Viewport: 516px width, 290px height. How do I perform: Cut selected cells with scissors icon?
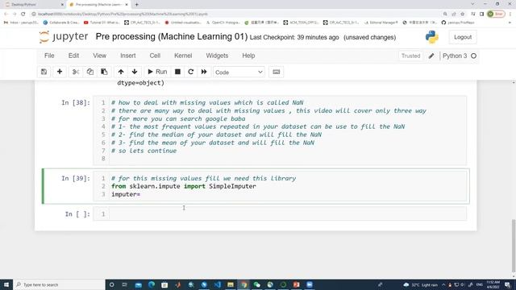click(x=76, y=72)
